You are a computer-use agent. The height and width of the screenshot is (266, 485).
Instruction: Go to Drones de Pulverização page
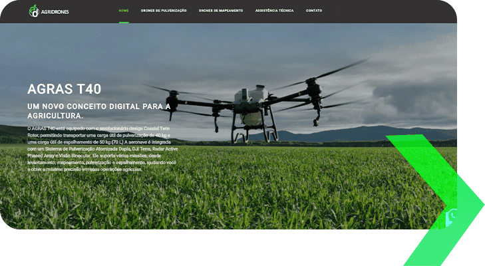[x=164, y=11]
